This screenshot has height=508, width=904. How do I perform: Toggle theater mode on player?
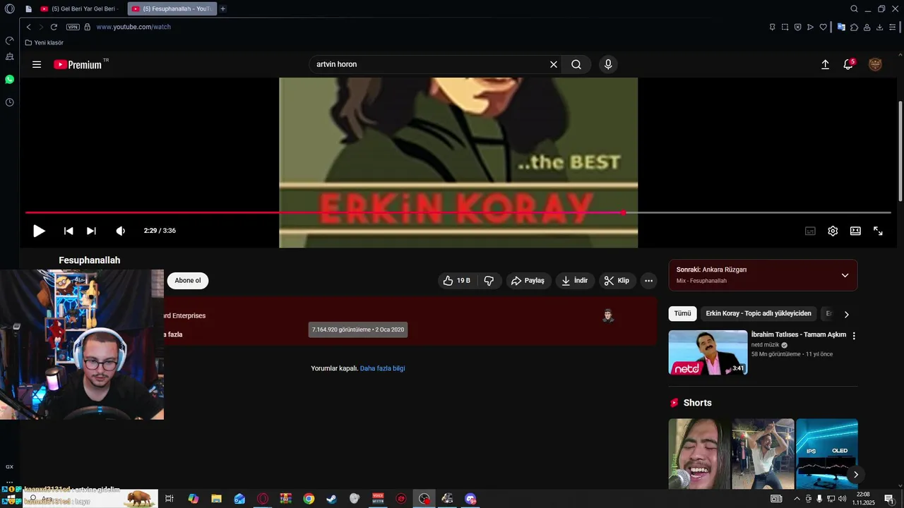click(x=855, y=231)
